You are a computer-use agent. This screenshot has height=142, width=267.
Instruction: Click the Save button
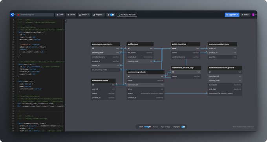tap(60, 15)
